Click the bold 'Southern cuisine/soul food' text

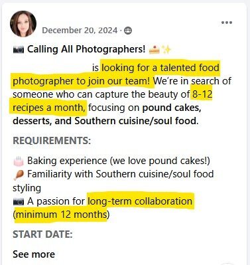(x=135, y=121)
